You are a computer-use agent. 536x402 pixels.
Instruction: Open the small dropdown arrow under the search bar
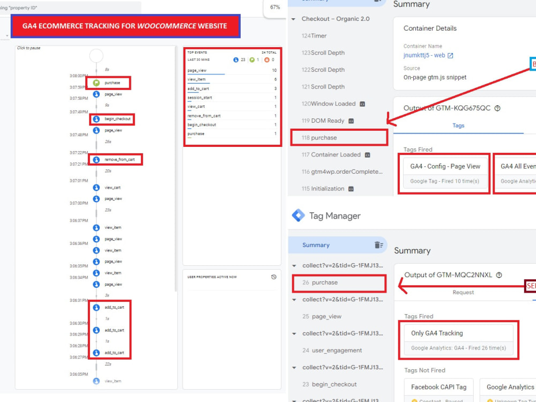[7, 35]
